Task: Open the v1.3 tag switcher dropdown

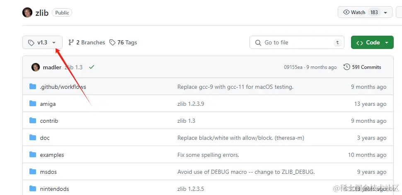Action: 43,42
